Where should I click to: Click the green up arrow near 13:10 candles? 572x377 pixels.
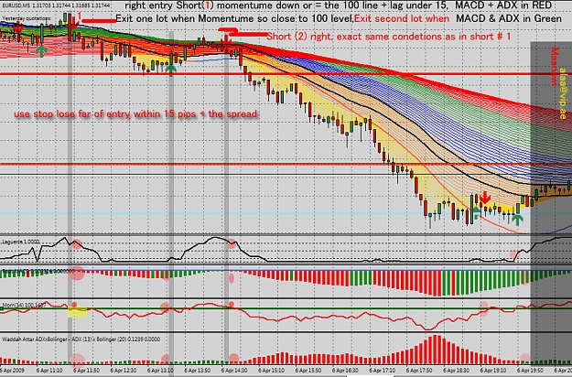[171, 70]
